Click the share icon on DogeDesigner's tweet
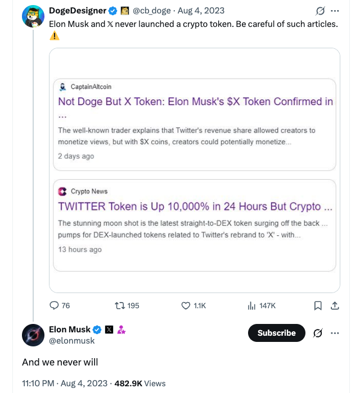Screen dimensions: 360x393 (334, 305)
